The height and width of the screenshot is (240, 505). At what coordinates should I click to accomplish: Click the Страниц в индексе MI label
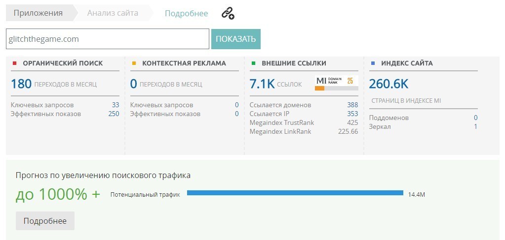(x=406, y=101)
